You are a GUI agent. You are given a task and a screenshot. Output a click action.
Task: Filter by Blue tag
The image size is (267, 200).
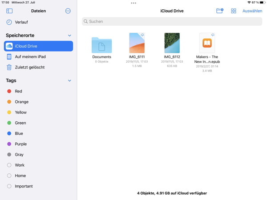coord(38,133)
